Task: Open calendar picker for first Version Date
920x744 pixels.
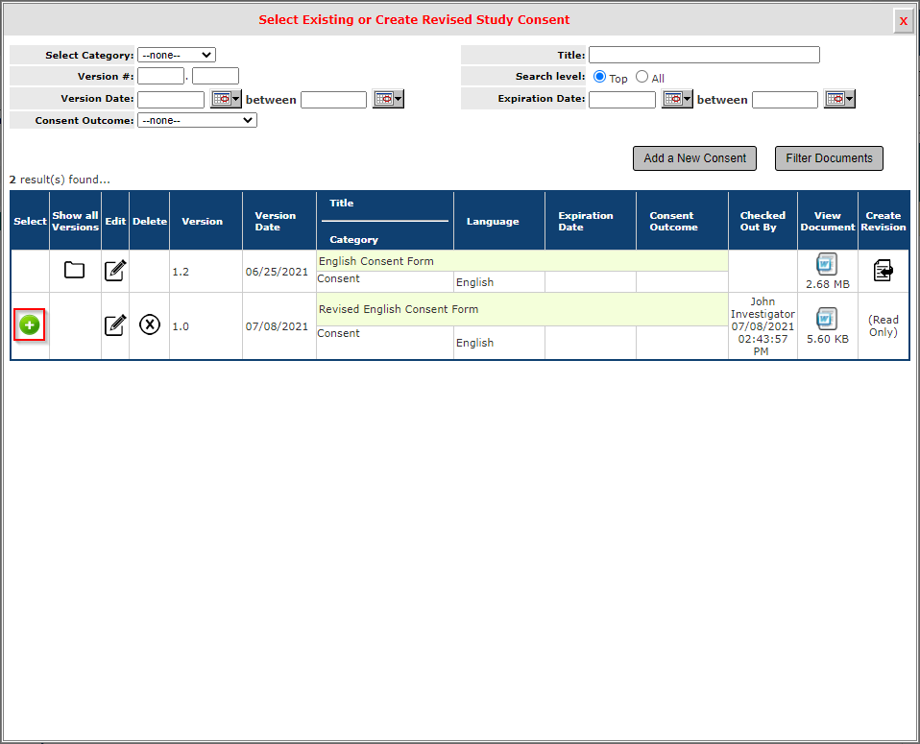Action: point(226,99)
